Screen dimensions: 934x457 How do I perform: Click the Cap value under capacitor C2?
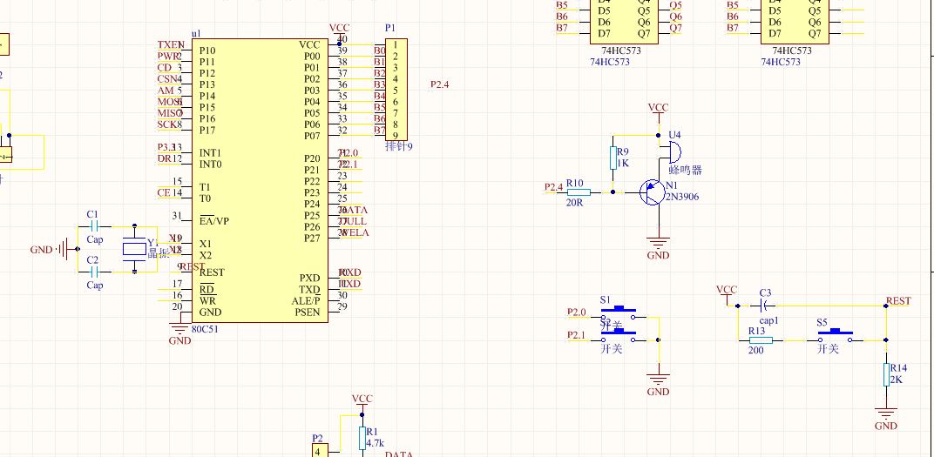(95, 285)
